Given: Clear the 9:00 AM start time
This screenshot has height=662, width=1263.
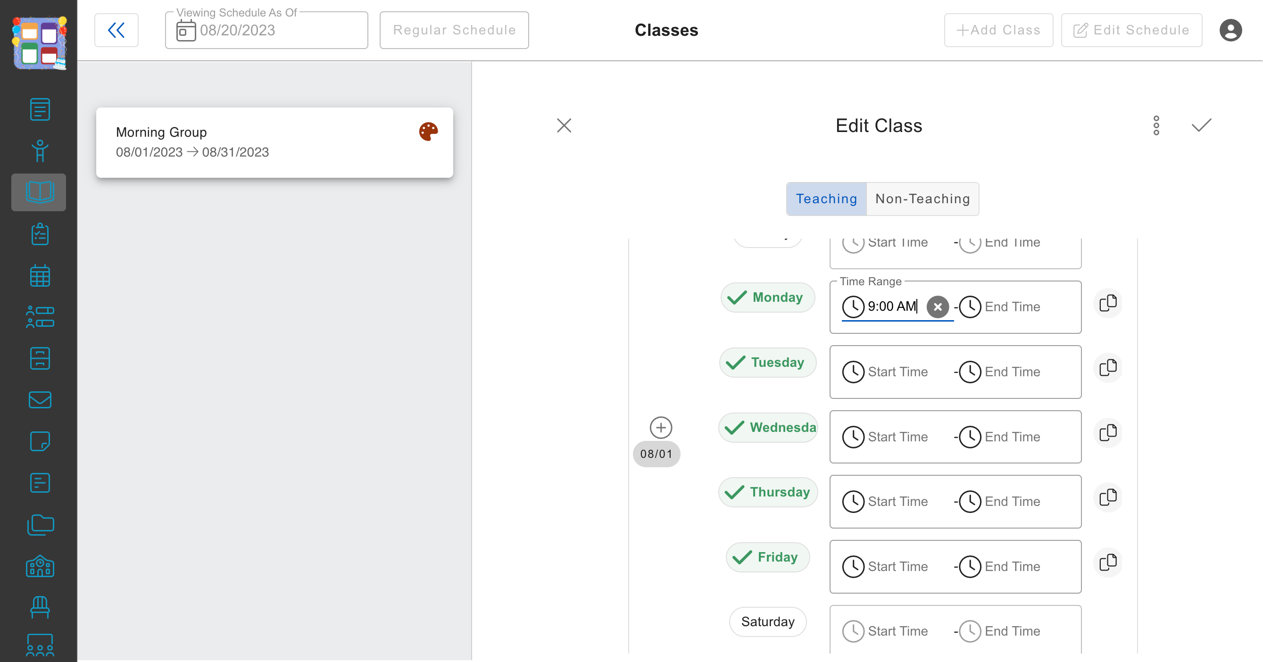Looking at the screenshot, I should pos(938,307).
